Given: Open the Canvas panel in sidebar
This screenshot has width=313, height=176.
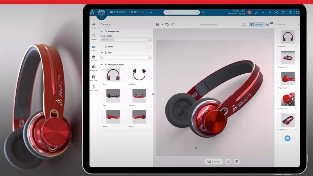Looking at the screenshot, I should (94, 36).
